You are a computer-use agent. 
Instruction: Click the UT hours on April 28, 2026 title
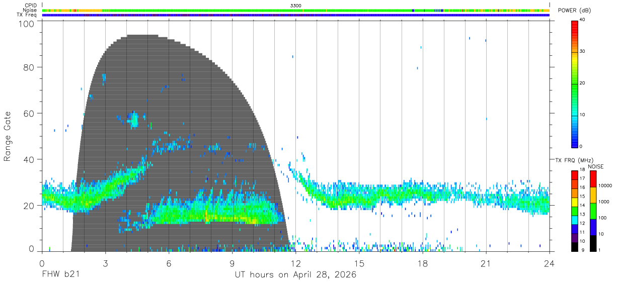pos(295,275)
